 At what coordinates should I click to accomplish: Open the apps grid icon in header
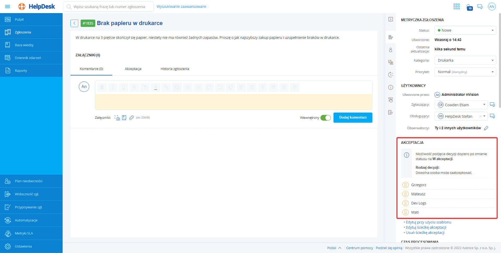click(456, 7)
